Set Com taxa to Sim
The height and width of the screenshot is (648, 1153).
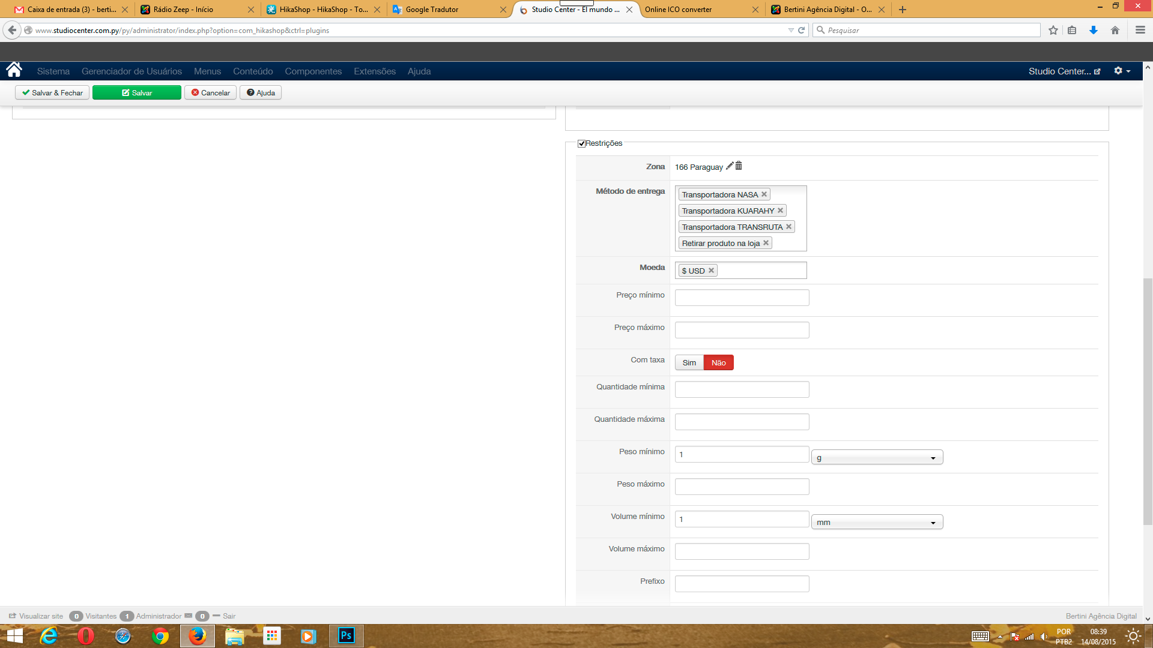pyautogui.click(x=689, y=362)
